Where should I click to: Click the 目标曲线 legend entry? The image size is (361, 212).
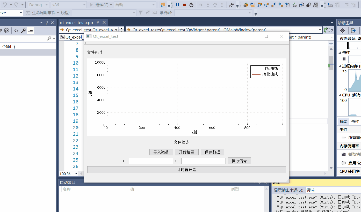pyautogui.click(x=265, y=69)
